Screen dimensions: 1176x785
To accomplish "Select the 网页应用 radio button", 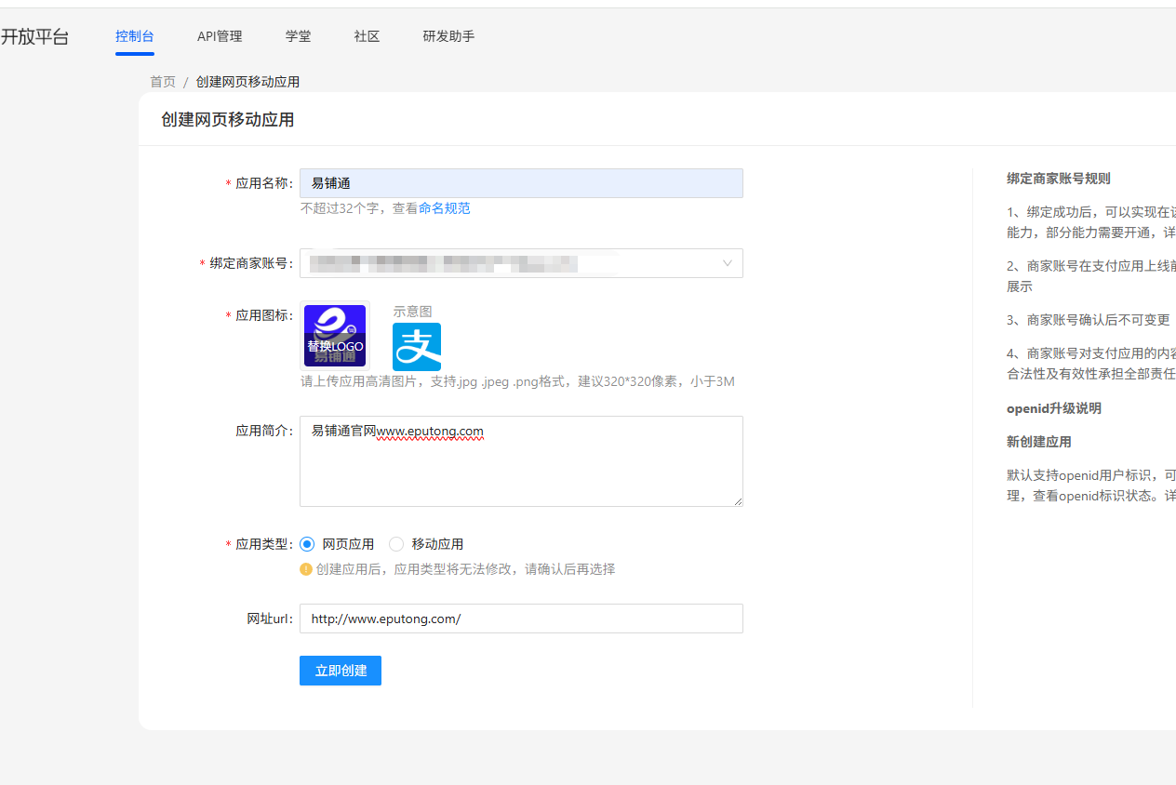I will point(308,544).
